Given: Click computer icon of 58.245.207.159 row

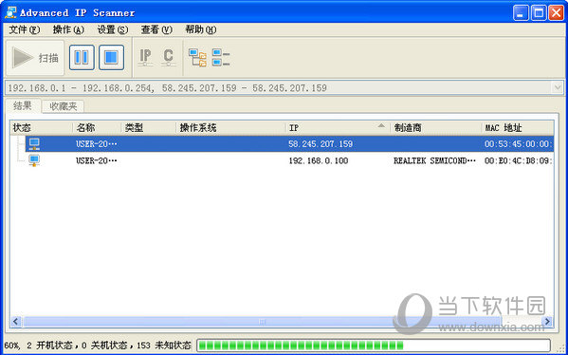Looking at the screenshot, I should pyautogui.click(x=34, y=144).
